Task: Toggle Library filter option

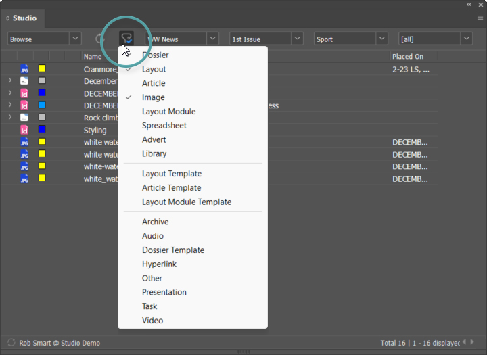Action: pos(193,153)
